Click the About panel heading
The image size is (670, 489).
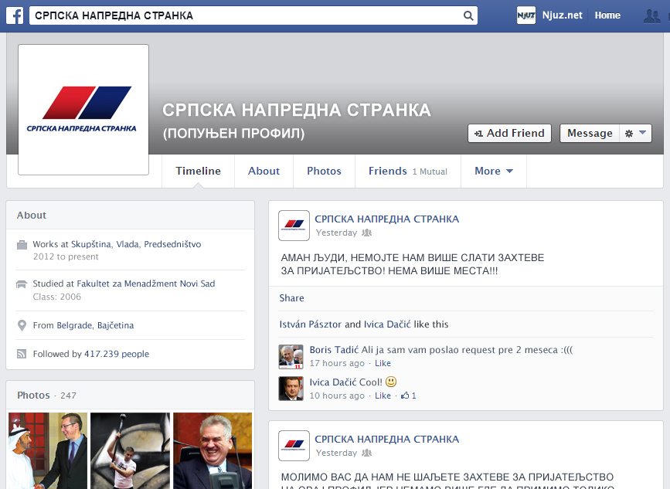pos(32,216)
